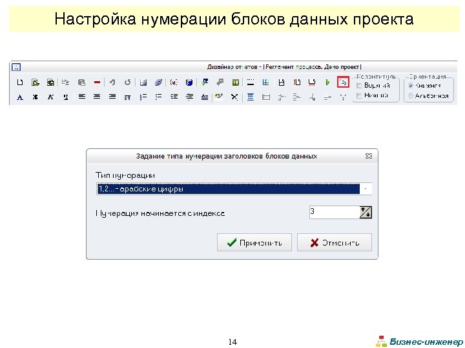The image size is (465, 348).
Task: Click the braces variable icon
Action: (x=174, y=82)
